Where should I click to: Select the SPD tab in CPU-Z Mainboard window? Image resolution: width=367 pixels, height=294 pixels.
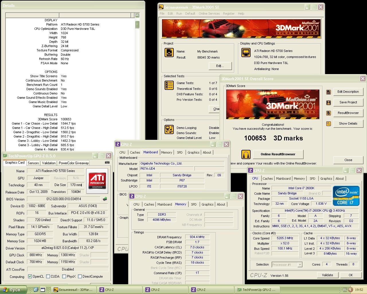click(179, 152)
